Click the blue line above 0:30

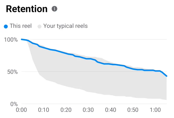coord(88,59)
